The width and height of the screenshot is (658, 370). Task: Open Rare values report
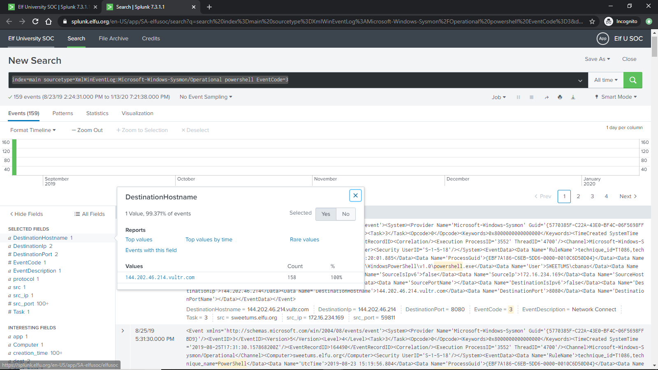coord(304,240)
